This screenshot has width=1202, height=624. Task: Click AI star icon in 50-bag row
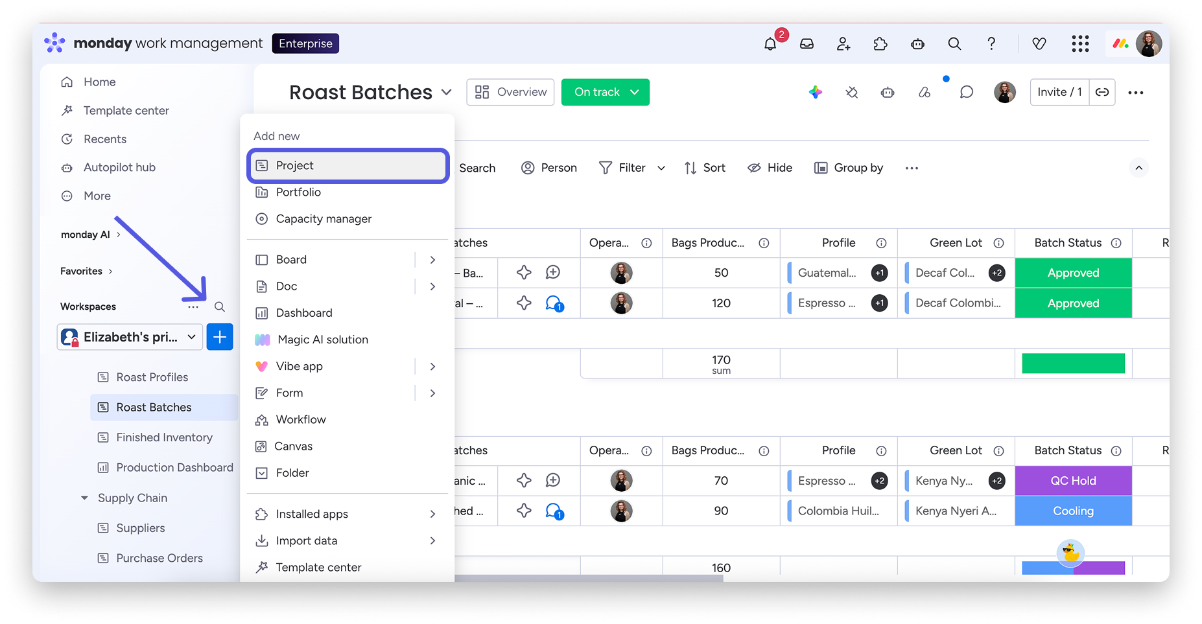click(x=524, y=273)
